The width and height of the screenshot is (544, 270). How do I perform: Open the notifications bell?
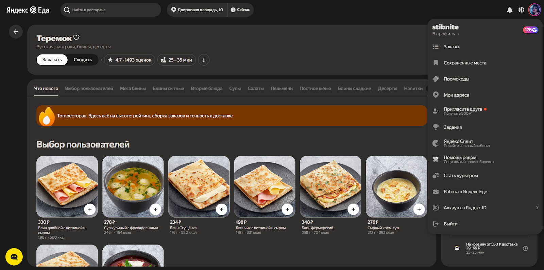pos(510,10)
